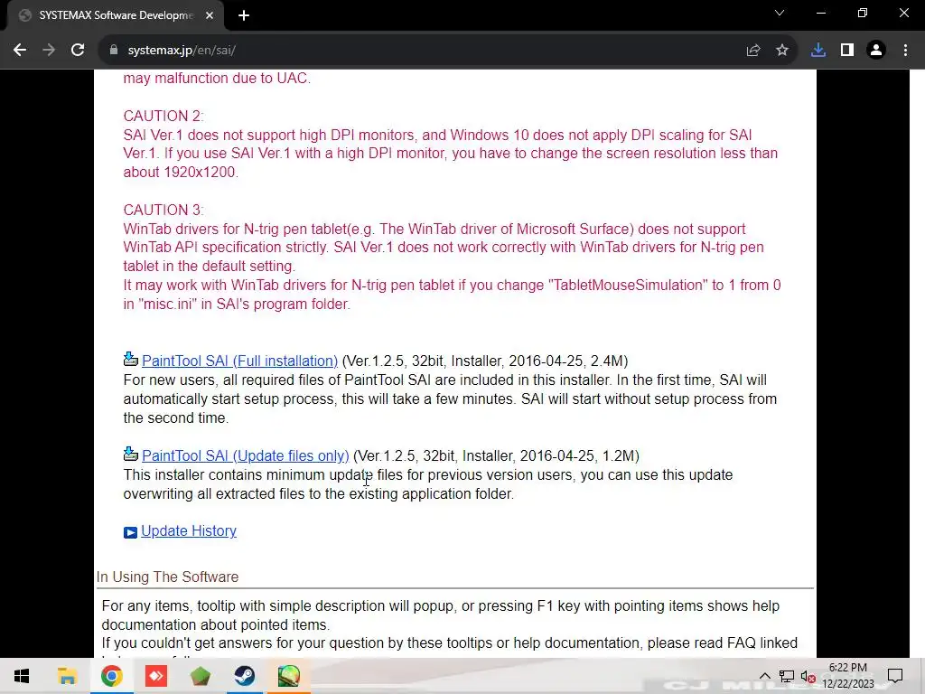925x694 pixels.
Task: Click the muted volume tray icon
Action: (808, 676)
